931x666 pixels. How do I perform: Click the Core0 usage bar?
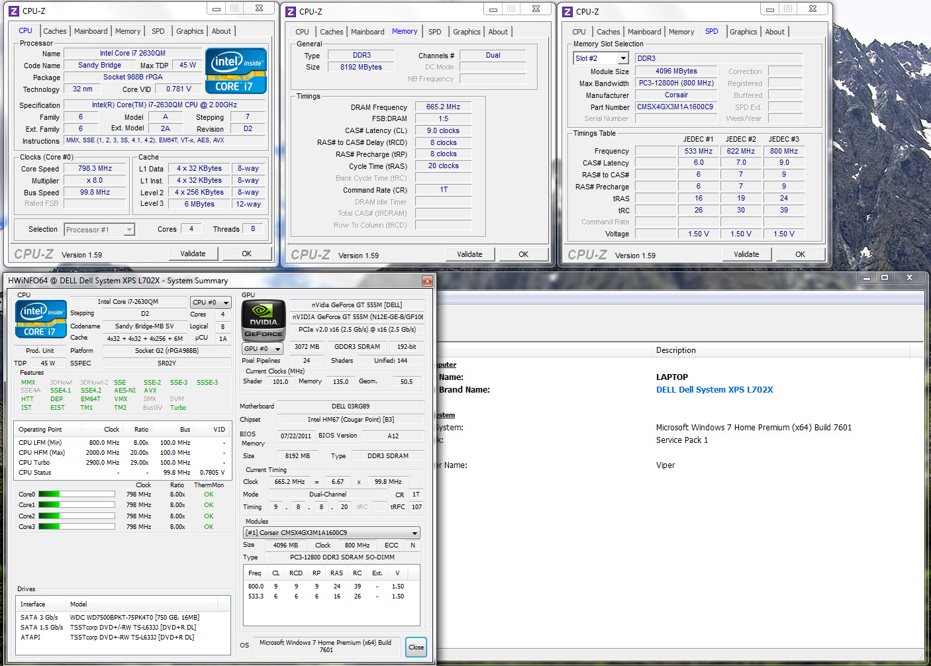tap(76, 495)
